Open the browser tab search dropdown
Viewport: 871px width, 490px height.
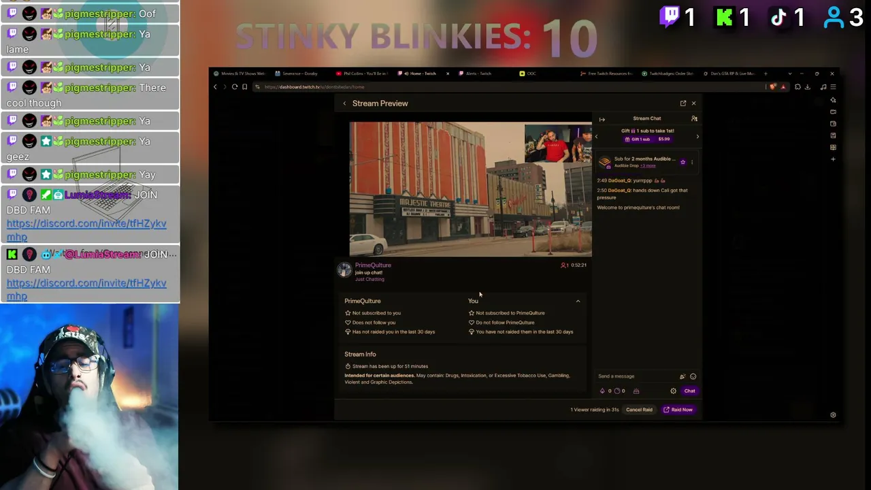(789, 73)
